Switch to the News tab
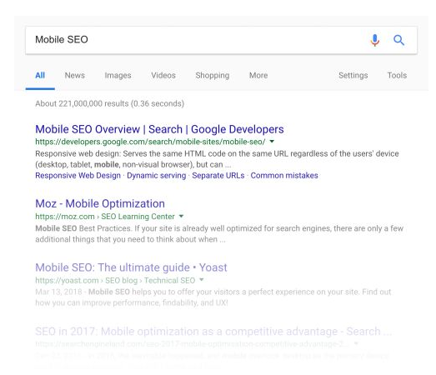Viewport: 436px width, 375px height. pyautogui.click(x=74, y=75)
